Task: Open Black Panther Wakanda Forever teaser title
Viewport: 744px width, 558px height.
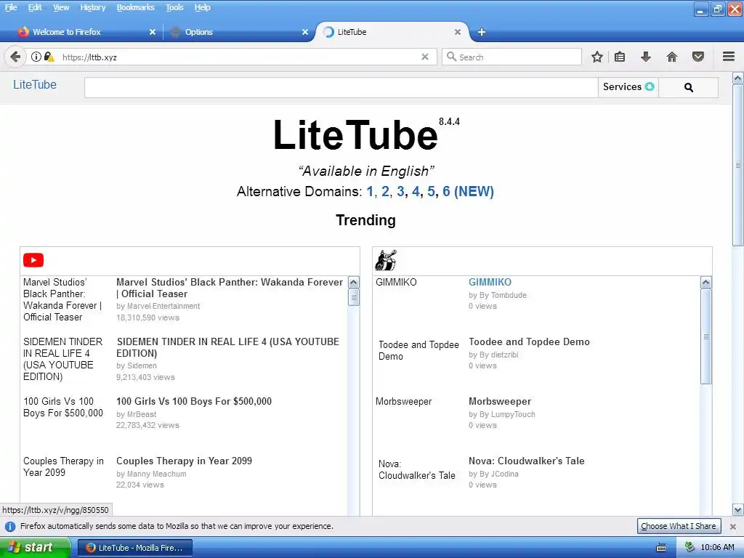Action: [x=230, y=288]
